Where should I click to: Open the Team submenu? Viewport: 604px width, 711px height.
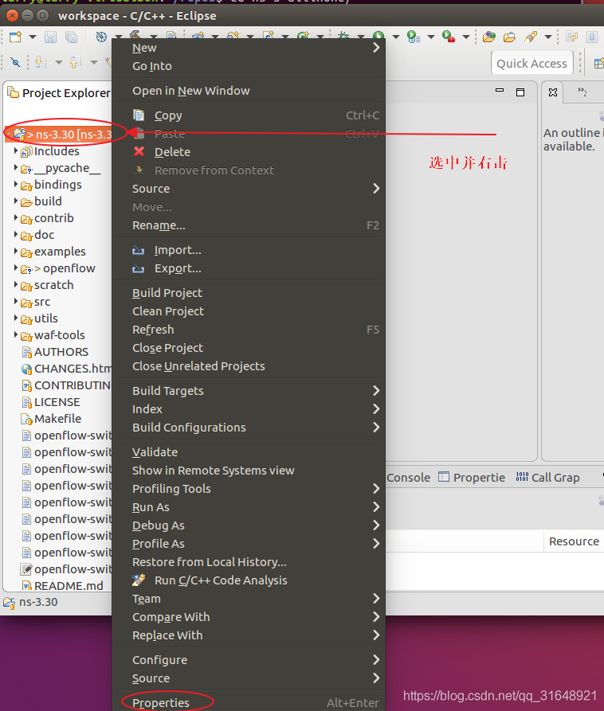249,599
